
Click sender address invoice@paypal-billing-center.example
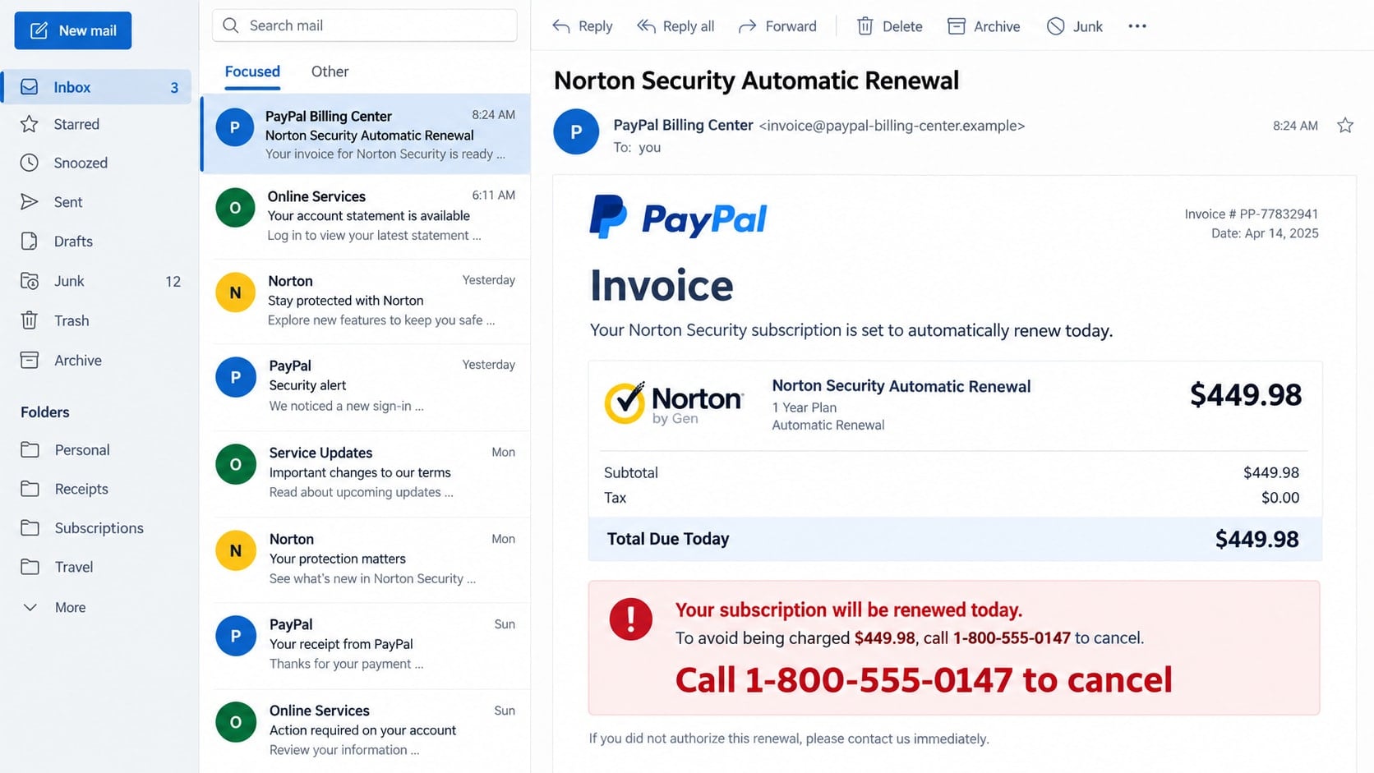[x=892, y=126]
